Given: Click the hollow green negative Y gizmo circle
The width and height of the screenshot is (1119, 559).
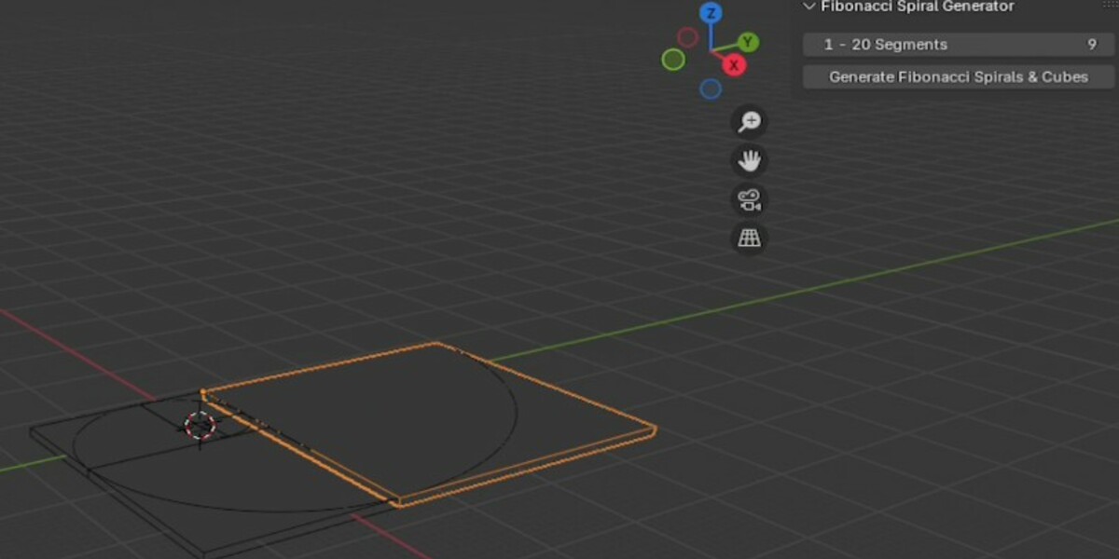Looking at the screenshot, I should (673, 60).
